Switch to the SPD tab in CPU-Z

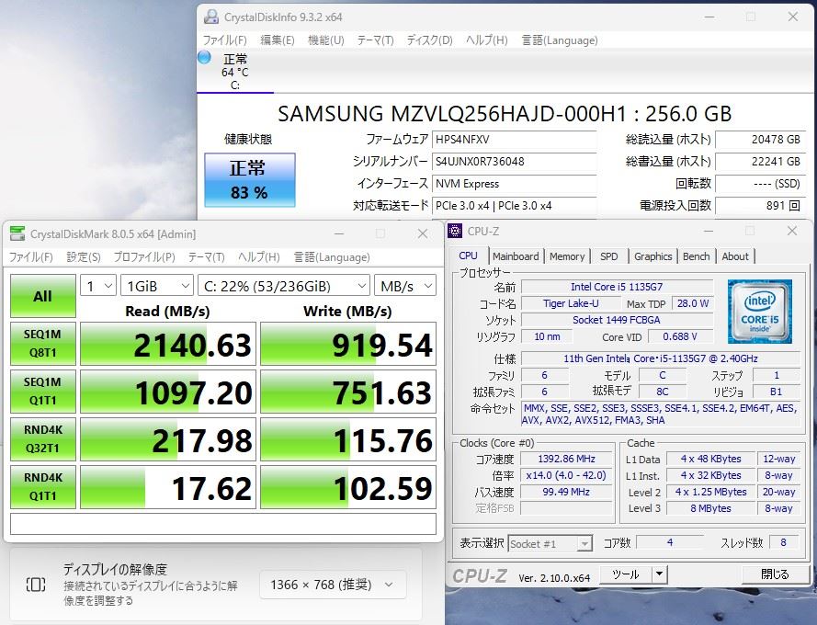608,256
